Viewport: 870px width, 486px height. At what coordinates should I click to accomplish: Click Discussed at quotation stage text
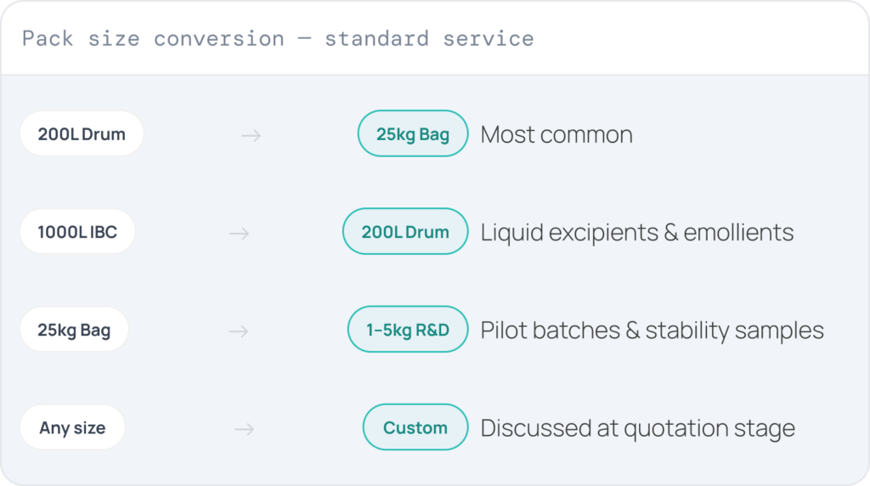pos(637,428)
